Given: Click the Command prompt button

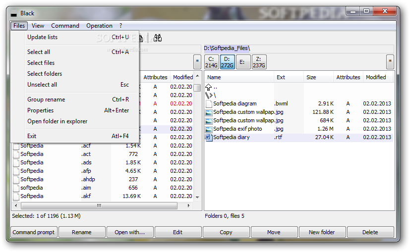Looking at the screenshot, I should [34, 232].
